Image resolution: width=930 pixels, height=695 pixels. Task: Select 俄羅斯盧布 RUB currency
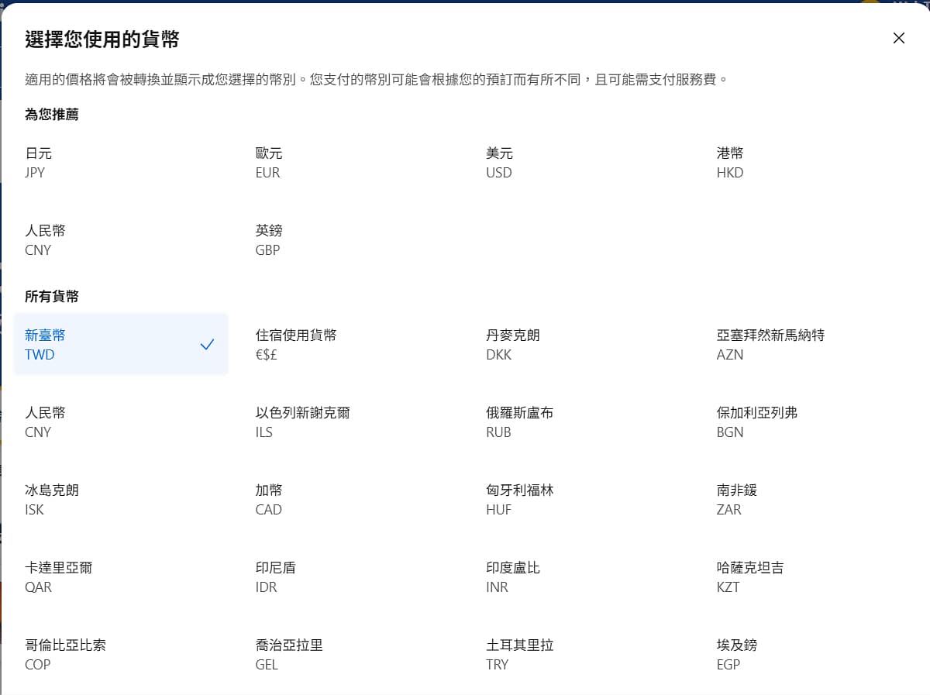pyautogui.click(x=519, y=422)
